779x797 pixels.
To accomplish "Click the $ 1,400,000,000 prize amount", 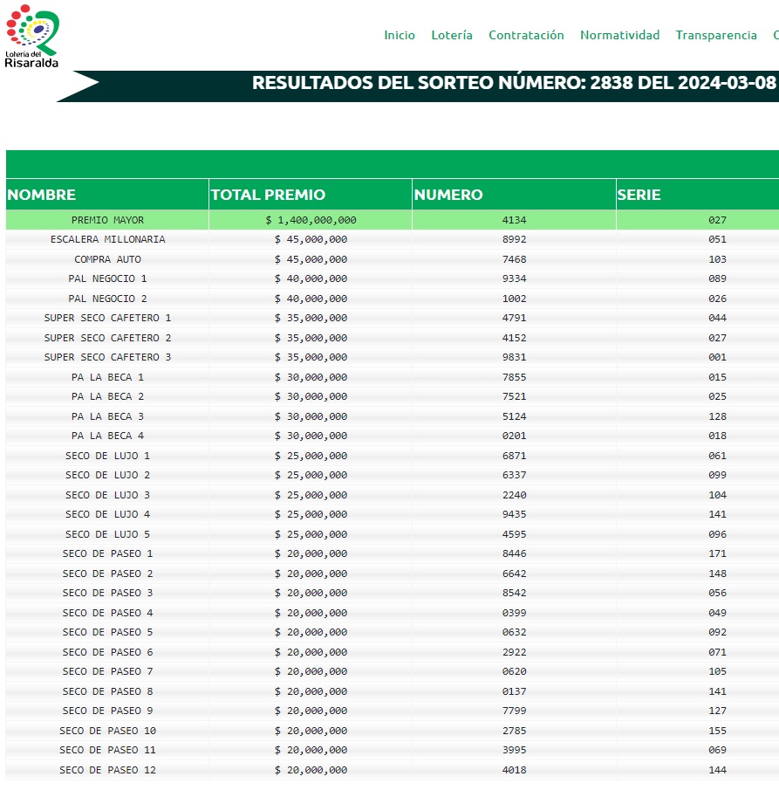I will tap(311, 220).
